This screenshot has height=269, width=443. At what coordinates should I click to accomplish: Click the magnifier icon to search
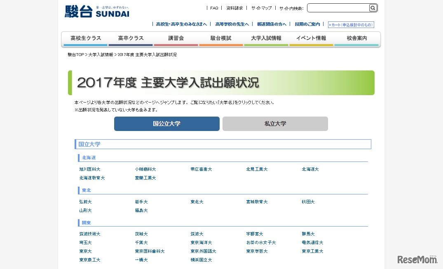tap(372, 7)
